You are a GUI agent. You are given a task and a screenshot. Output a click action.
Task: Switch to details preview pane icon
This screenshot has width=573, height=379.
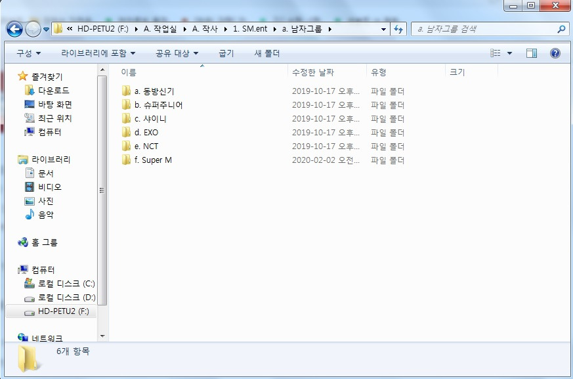531,53
